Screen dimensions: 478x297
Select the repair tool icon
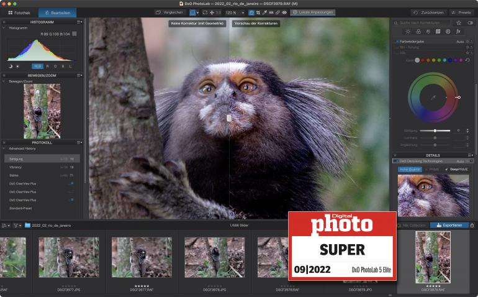277,13
